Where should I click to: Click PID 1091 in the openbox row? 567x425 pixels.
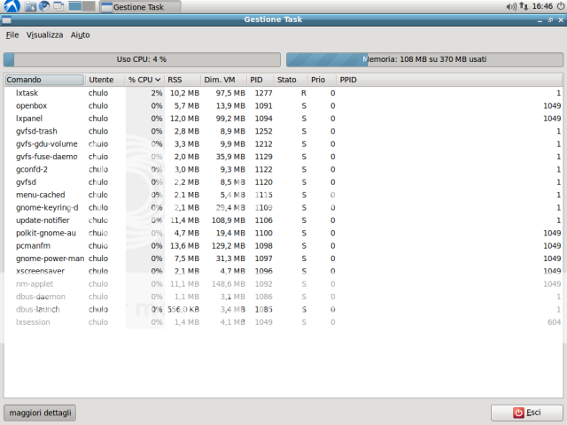point(264,106)
